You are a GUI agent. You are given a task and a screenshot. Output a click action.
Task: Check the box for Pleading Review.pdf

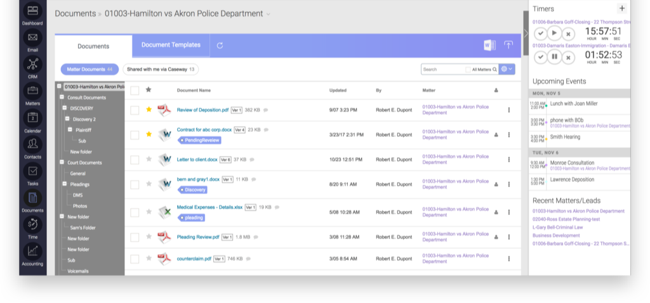pos(135,237)
